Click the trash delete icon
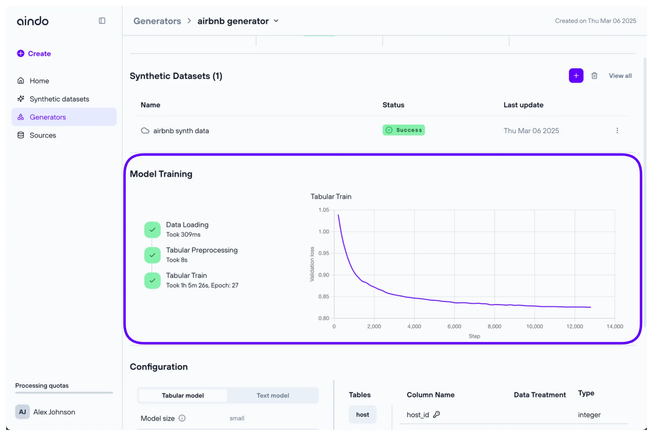Viewport: 653px width, 436px height. 594,76
